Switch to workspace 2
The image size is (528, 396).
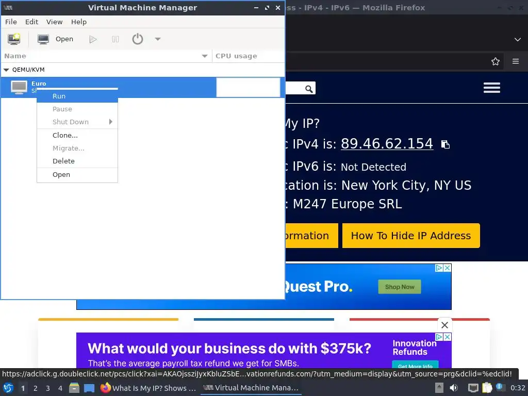click(36, 388)
